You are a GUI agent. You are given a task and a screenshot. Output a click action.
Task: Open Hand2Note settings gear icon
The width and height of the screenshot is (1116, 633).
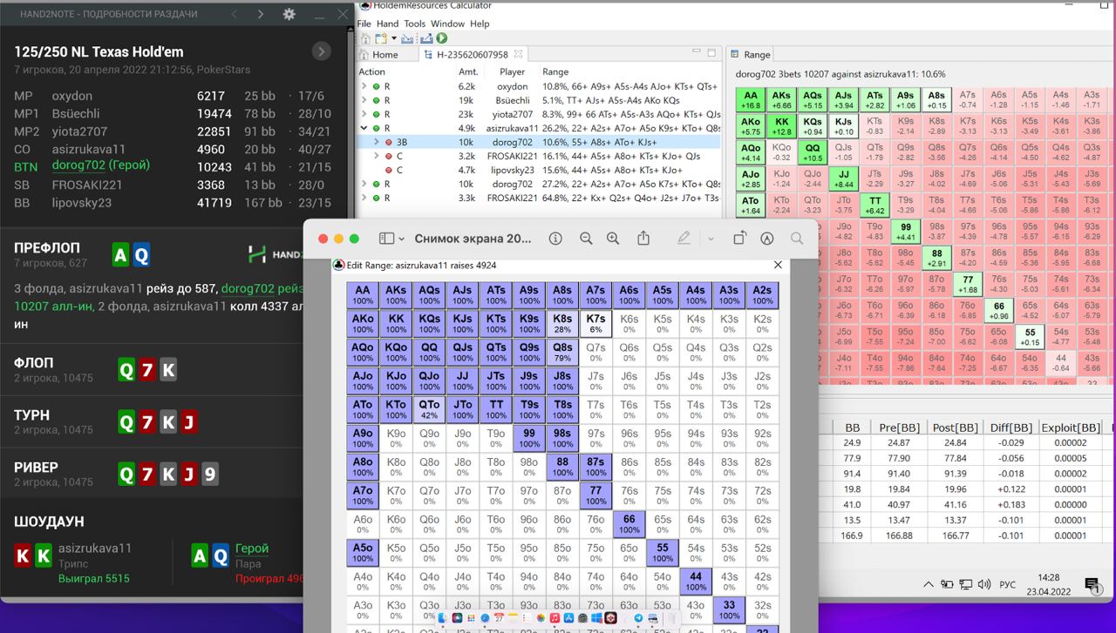pyautogui.click(x=289, y=15)
